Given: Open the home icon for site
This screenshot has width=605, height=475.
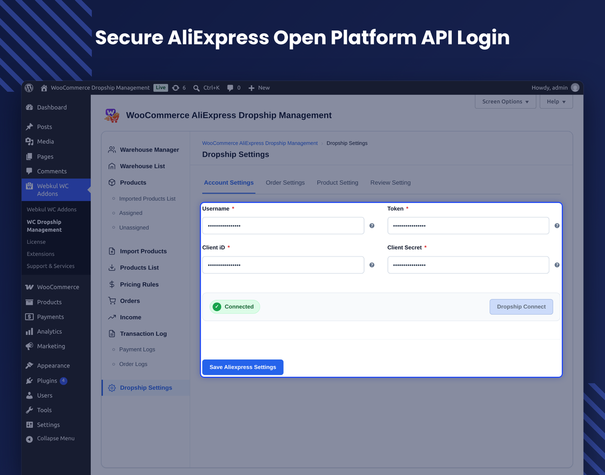Looking at the screenshot, I should tap(44, 88).
